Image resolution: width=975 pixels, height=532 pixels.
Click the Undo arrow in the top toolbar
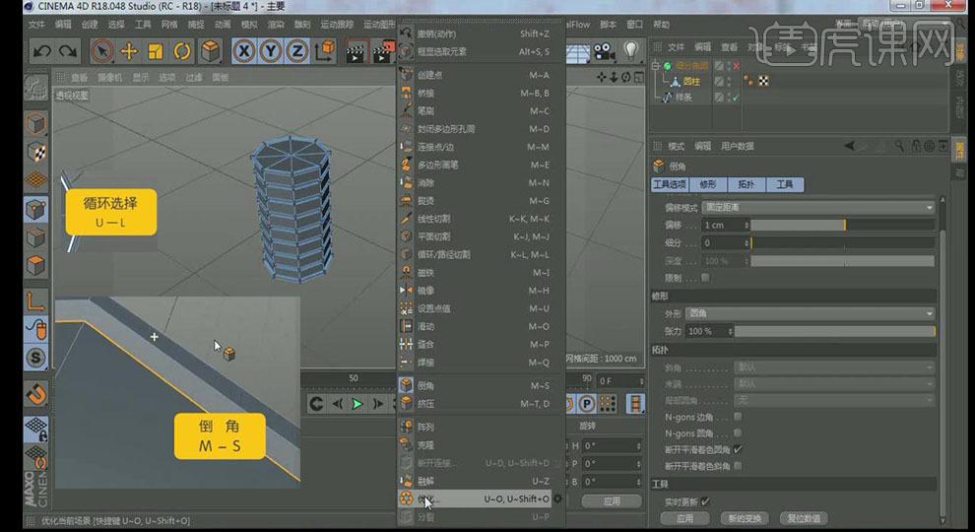pyautogui.click(x=41, y=51)
